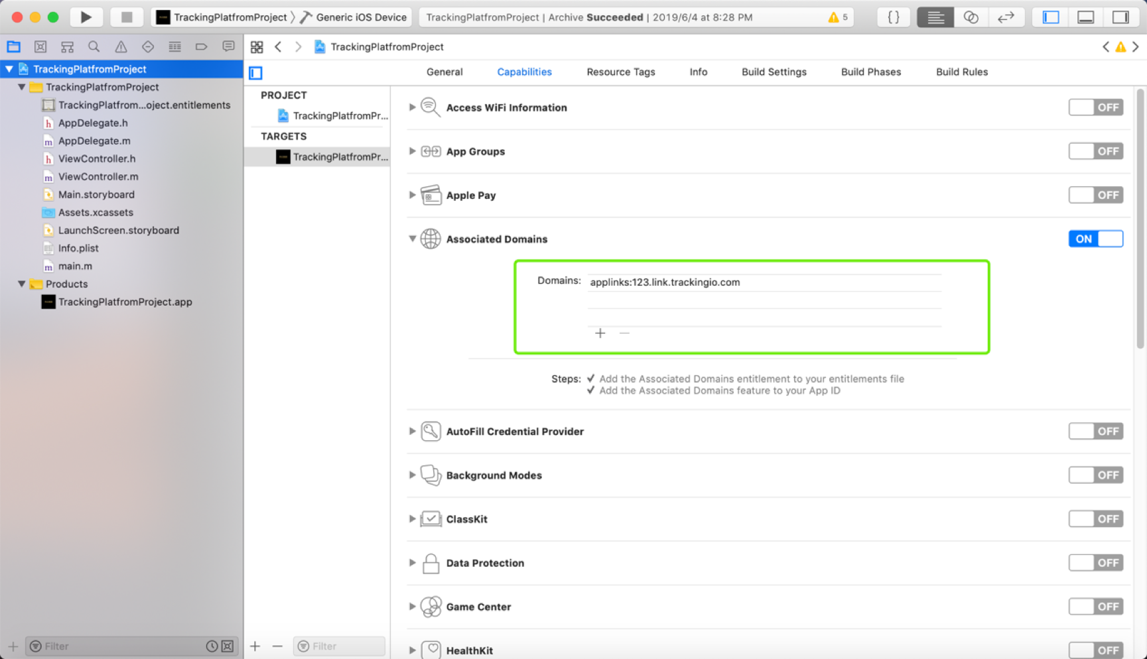
Task: Stop the running task
Action: [x=126, y=17]
